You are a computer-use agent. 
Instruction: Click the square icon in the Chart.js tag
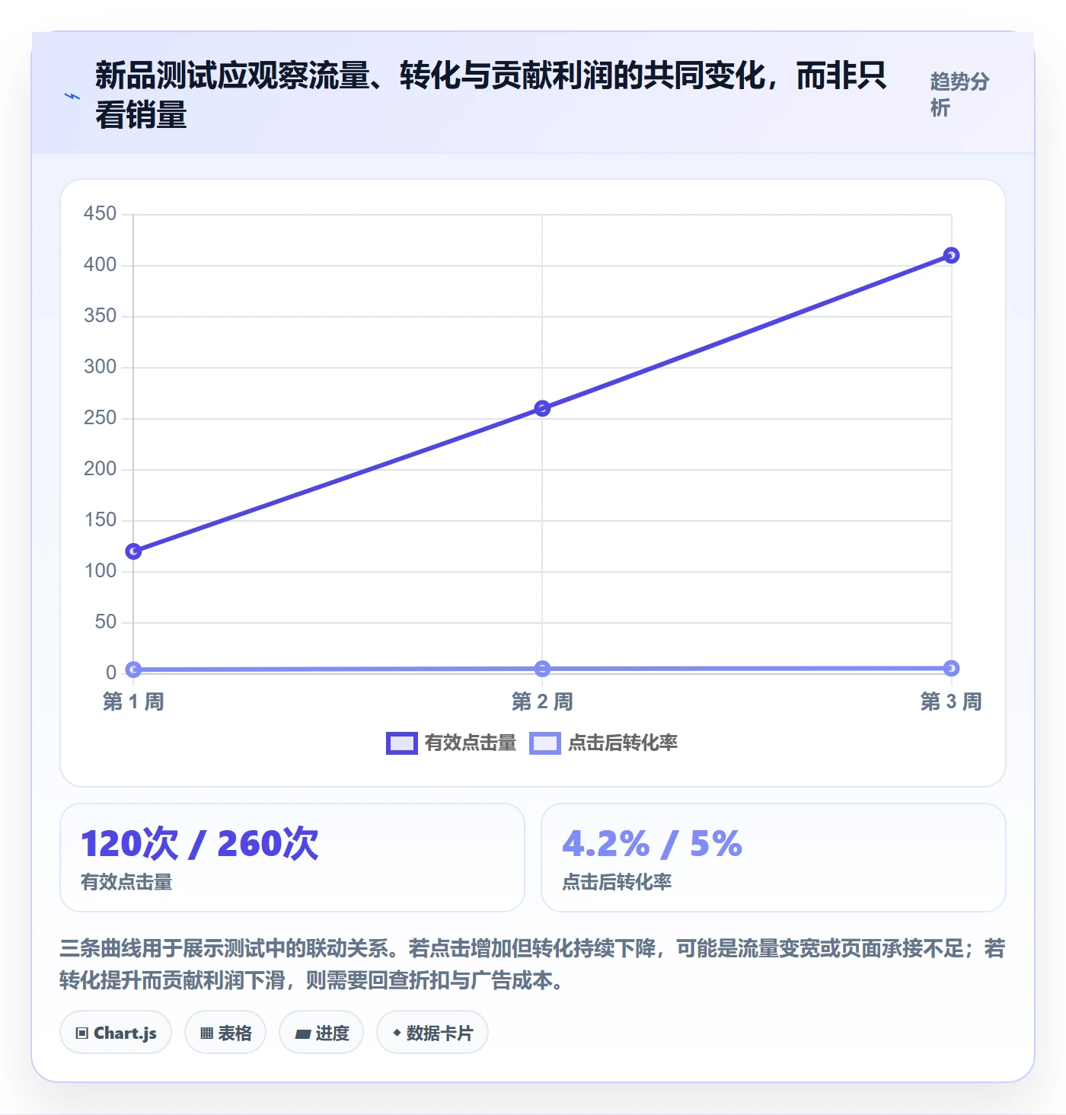(x=82, y=1034)
